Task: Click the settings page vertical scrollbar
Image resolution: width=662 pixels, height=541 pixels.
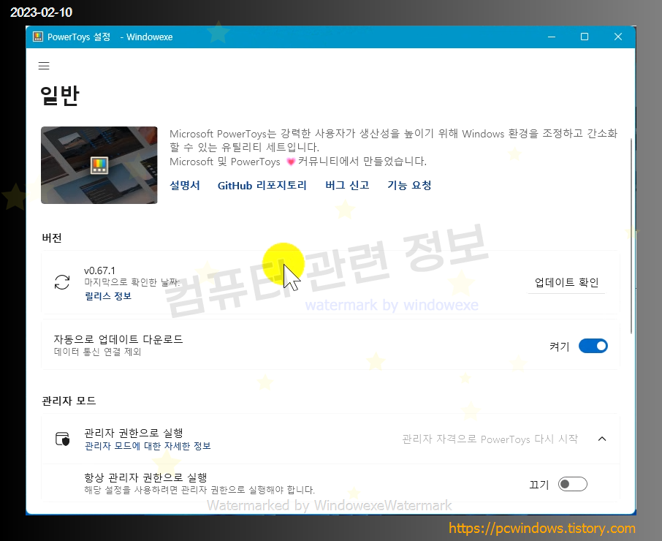Action: pyautogui.click(x=631, y=235)
